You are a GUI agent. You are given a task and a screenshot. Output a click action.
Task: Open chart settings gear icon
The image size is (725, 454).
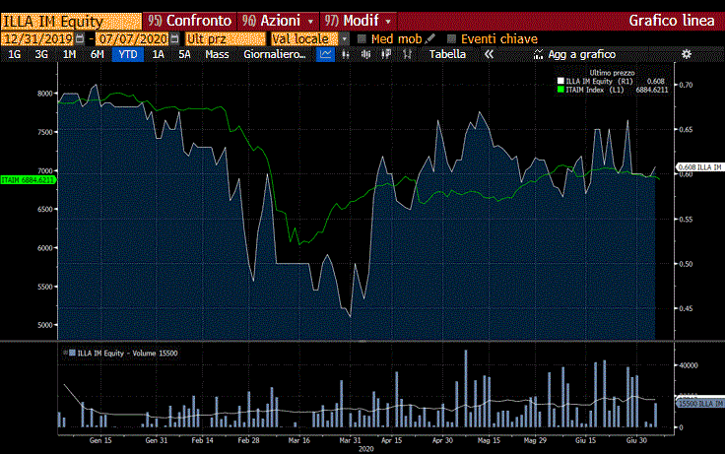coord(687,54)
